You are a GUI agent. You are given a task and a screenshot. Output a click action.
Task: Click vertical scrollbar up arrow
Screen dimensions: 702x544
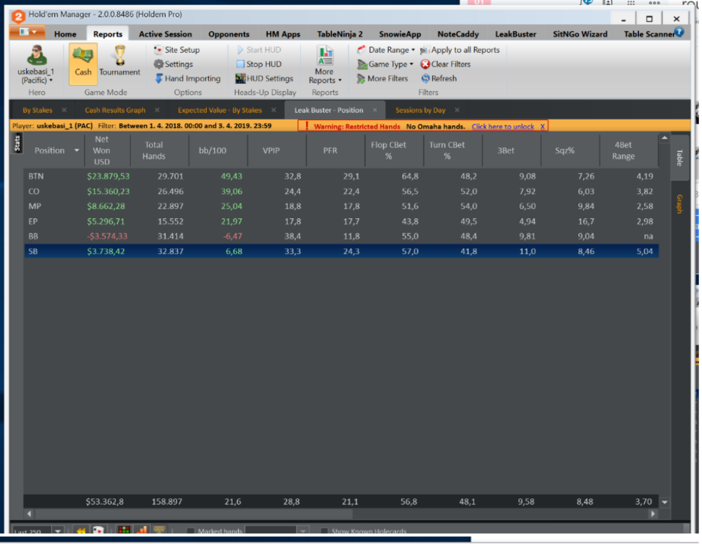coord(665,138)
